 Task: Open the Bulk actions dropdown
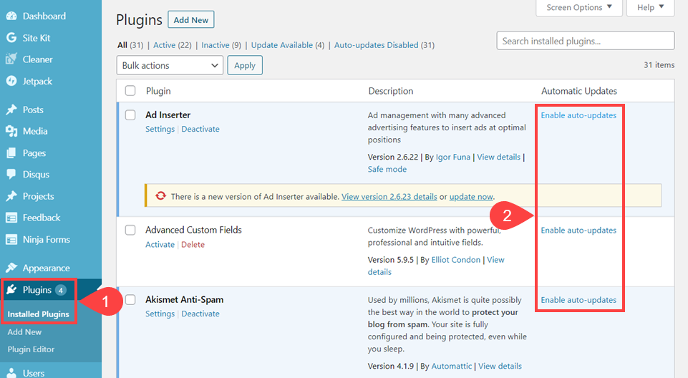170,65
